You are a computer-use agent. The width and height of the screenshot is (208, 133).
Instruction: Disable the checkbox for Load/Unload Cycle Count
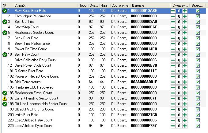pyautogui.click(x=198, y=126)
